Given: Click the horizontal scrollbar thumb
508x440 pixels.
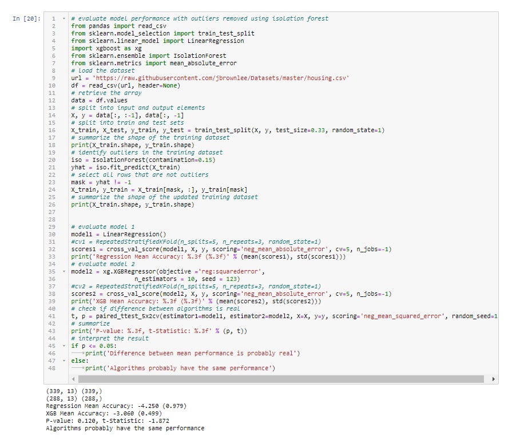Looking at the screenshot, I should pos(281,379).
